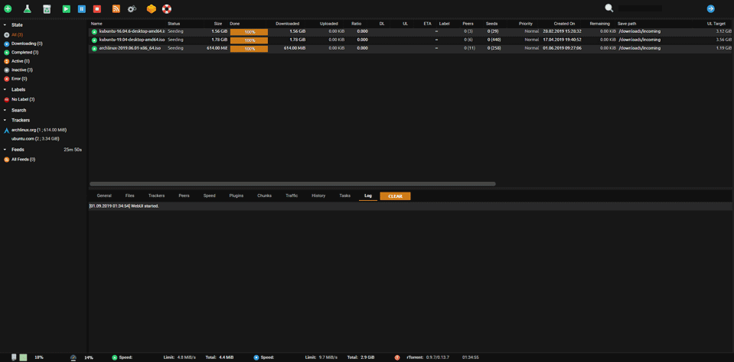
Task: Collapse the State section
Action: 5,25
